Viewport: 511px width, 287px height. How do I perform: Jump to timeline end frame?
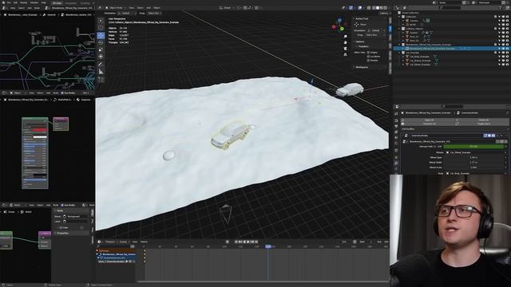[x=256, y=242]
